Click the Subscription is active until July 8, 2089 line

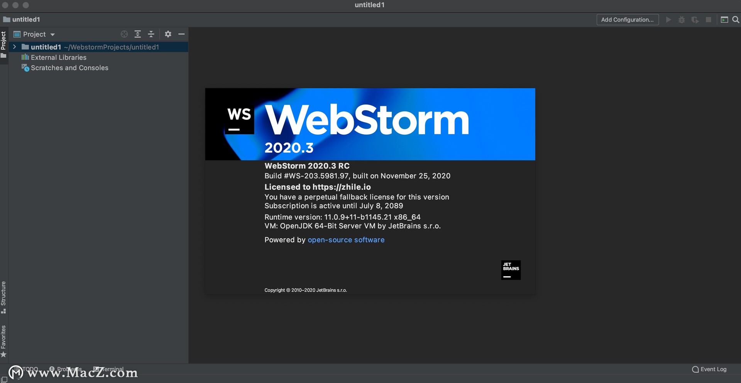334,206
